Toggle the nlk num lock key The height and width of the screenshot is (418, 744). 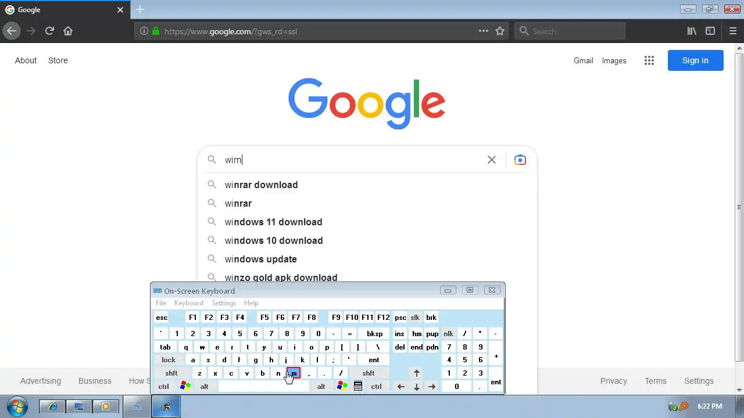pyautogui.click(x=448, y=334)
